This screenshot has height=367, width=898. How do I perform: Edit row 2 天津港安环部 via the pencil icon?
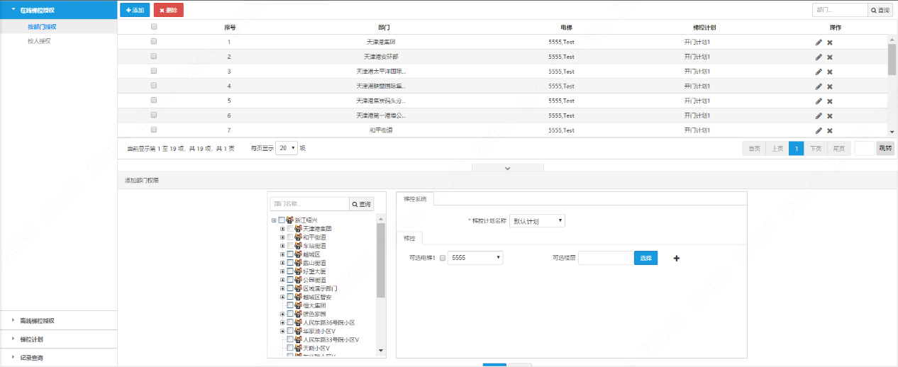[819, 57]
